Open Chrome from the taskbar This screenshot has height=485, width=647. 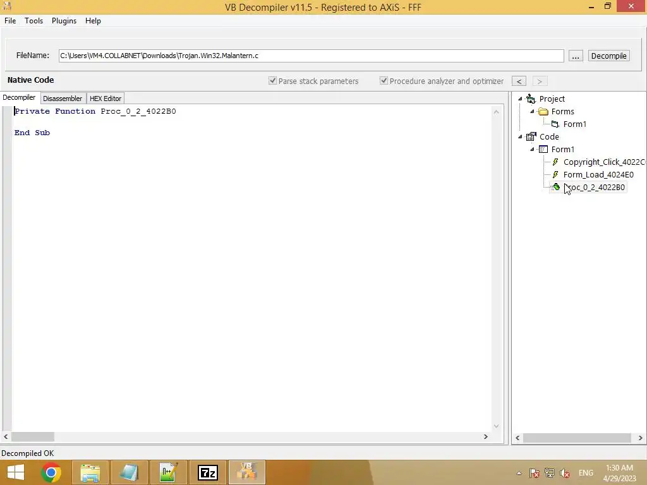pos(51,472)
